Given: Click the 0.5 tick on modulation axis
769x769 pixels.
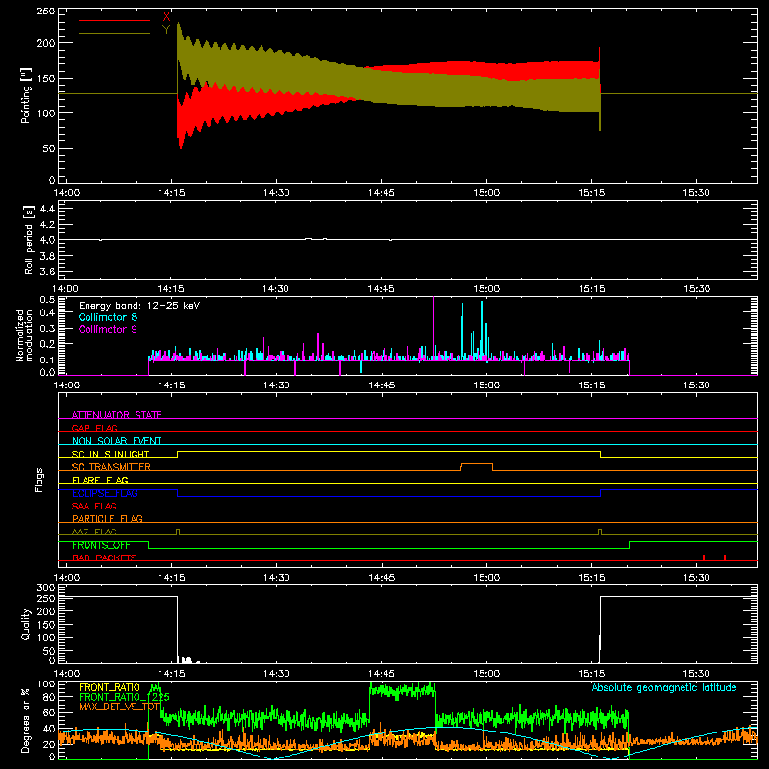Looking at the screenshot, I should [47, 300].
